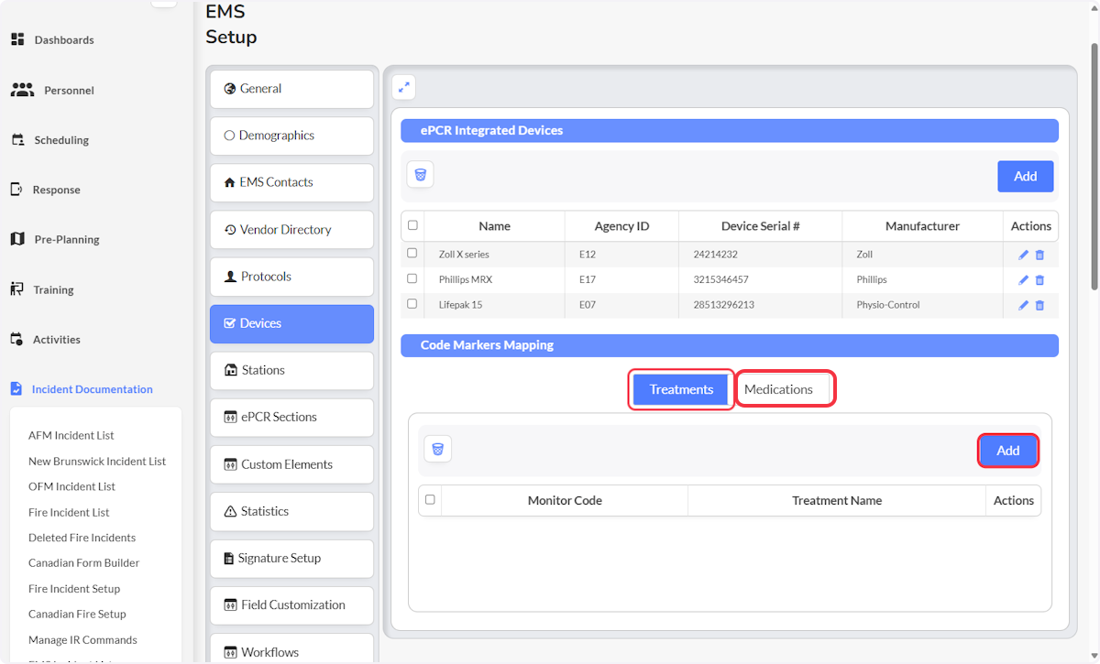
Task: Open OFM Incident List link
Action: (72, 486)
